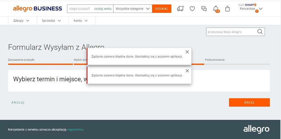Open messages chat icon

(x=204, y=9)
